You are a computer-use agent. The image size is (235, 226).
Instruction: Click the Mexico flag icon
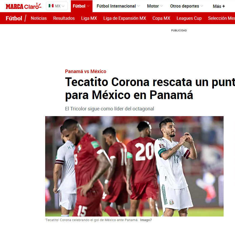51,6
